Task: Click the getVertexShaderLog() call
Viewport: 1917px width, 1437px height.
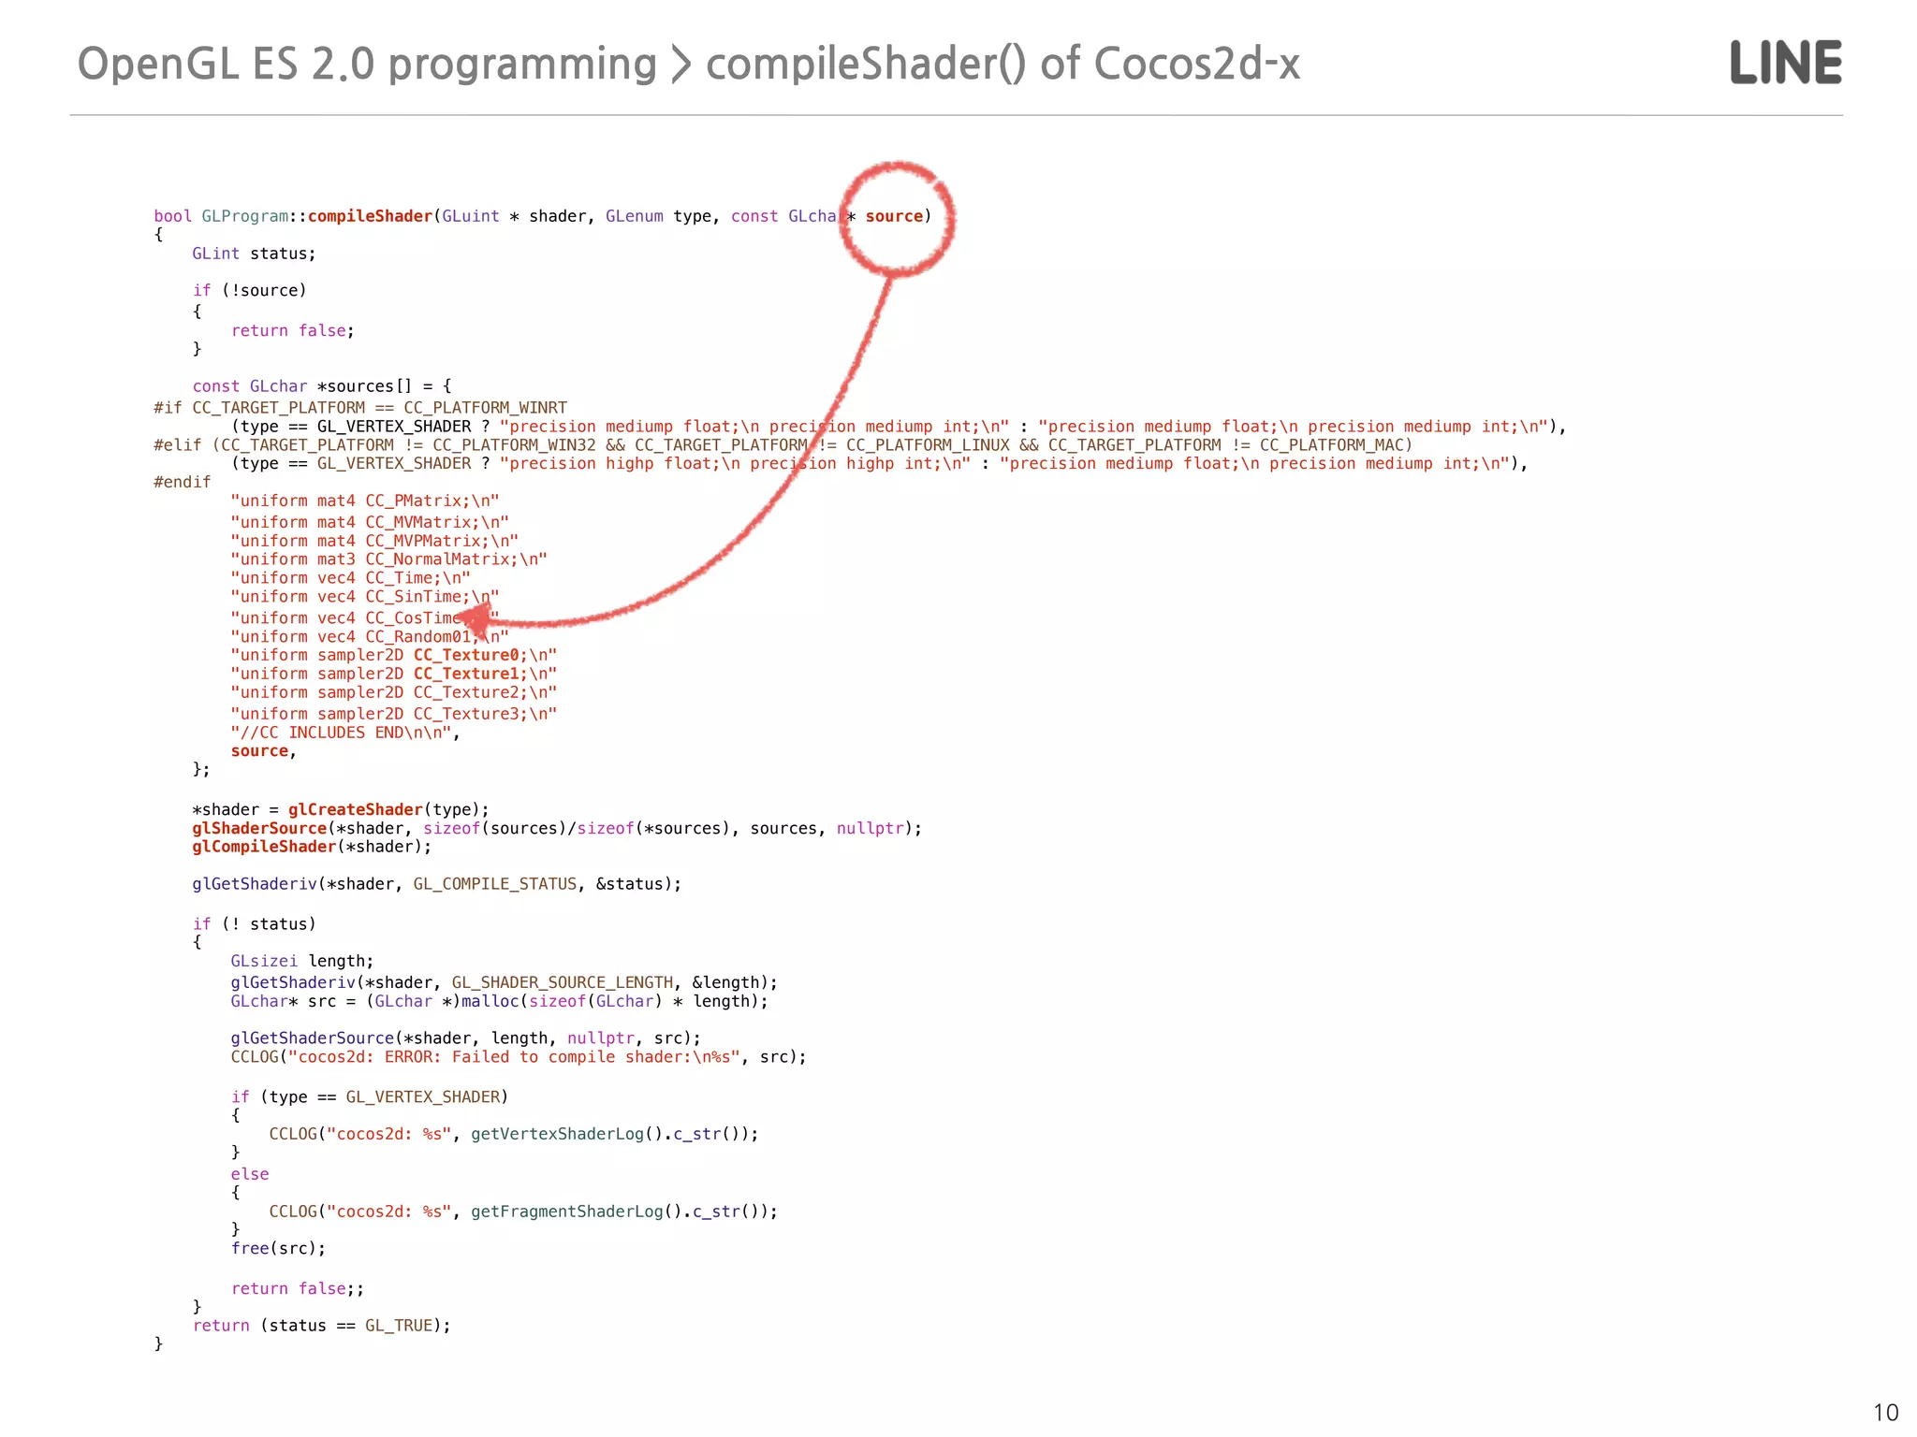Action: pyautogui.click(x=566, y=1134)
